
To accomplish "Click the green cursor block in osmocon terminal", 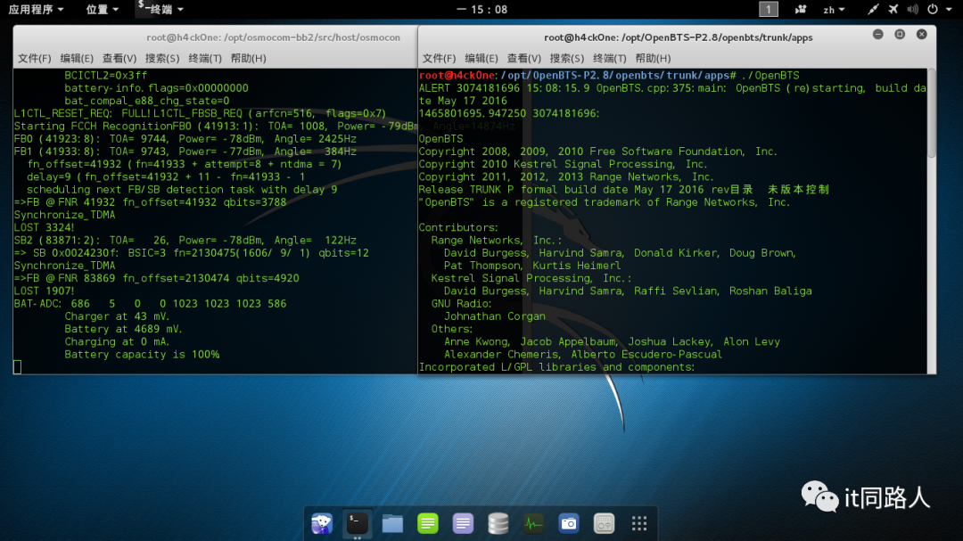I will pyautogui.click(x=17, y=367).
